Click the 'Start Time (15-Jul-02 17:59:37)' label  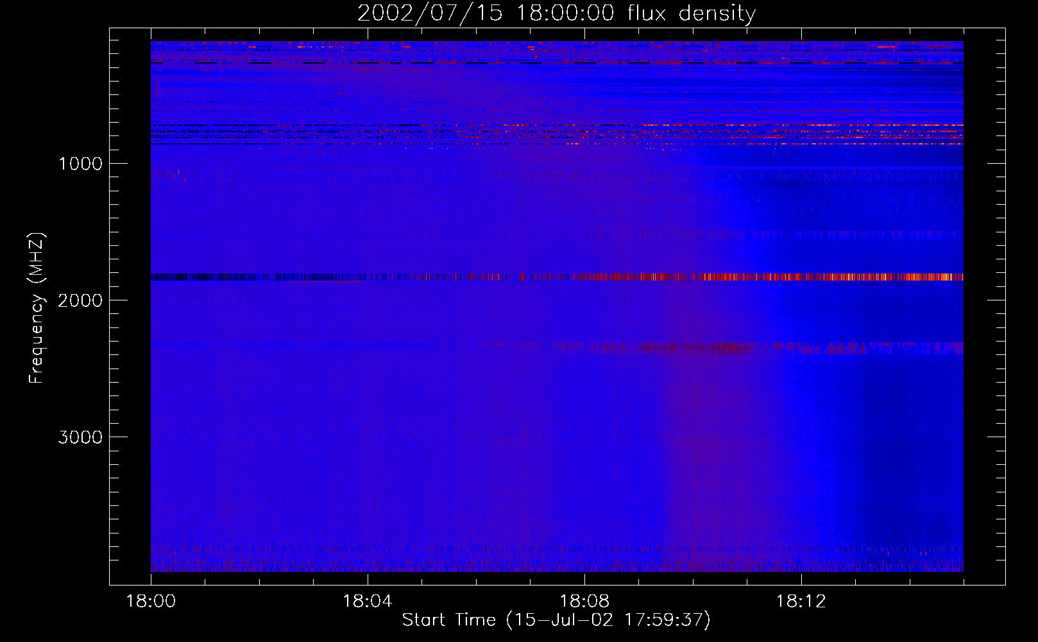pos(556,620)
